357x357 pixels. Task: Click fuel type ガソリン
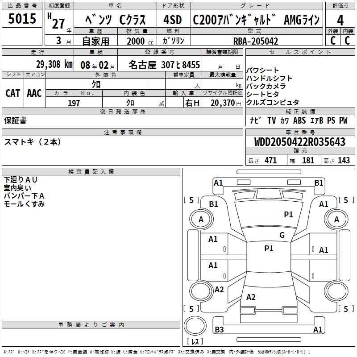173,41
